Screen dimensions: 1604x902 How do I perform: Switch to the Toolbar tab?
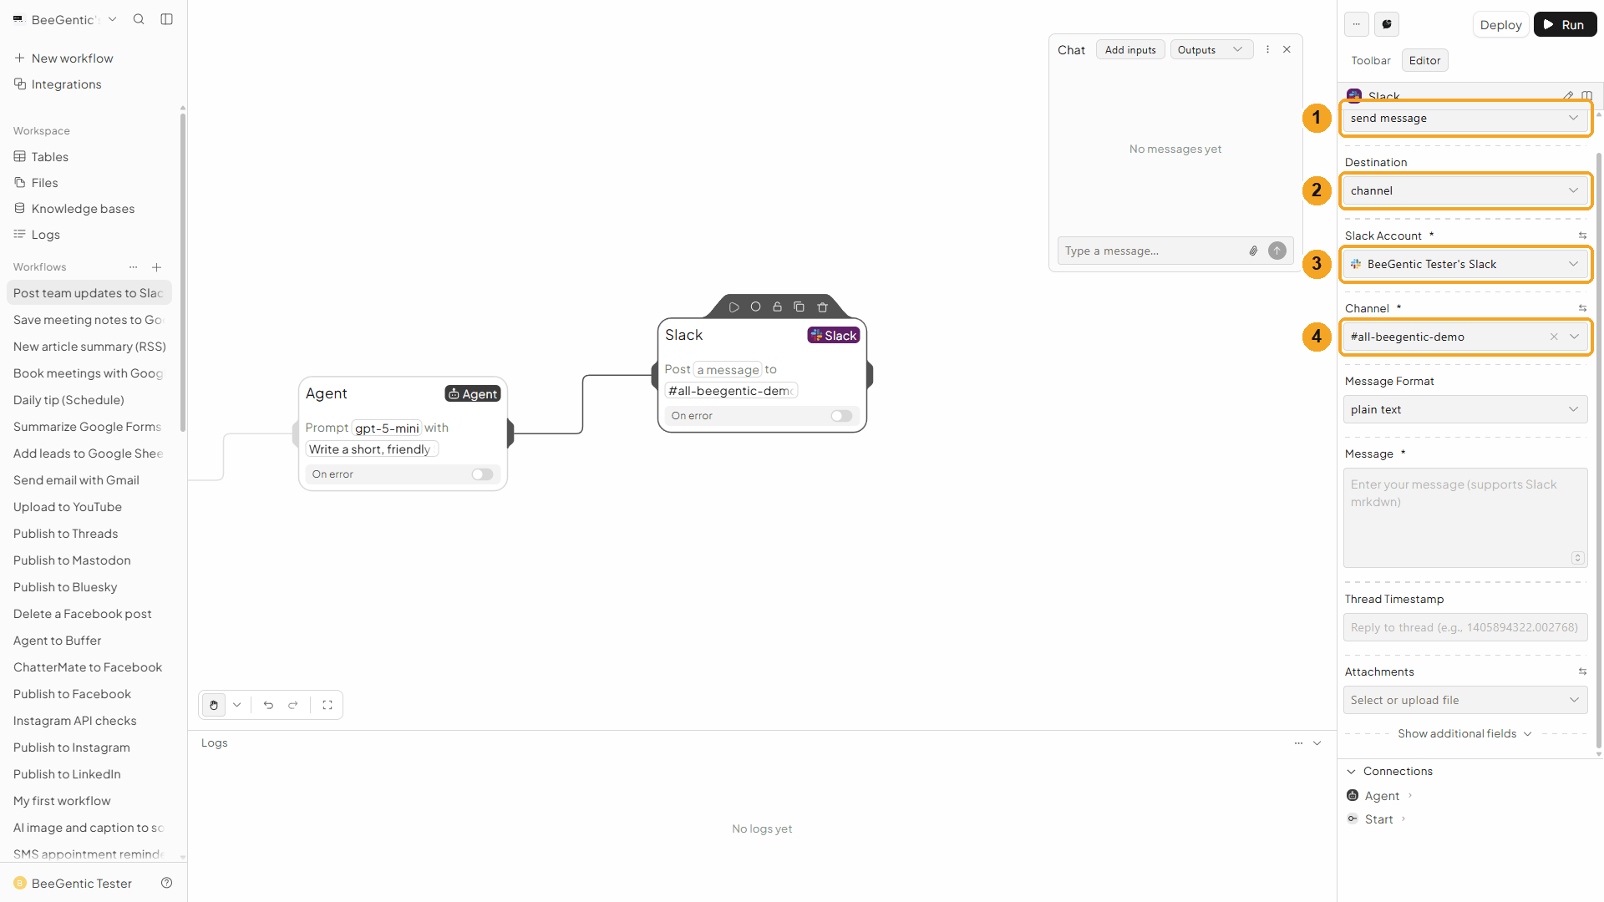(x=1371, y=61)
